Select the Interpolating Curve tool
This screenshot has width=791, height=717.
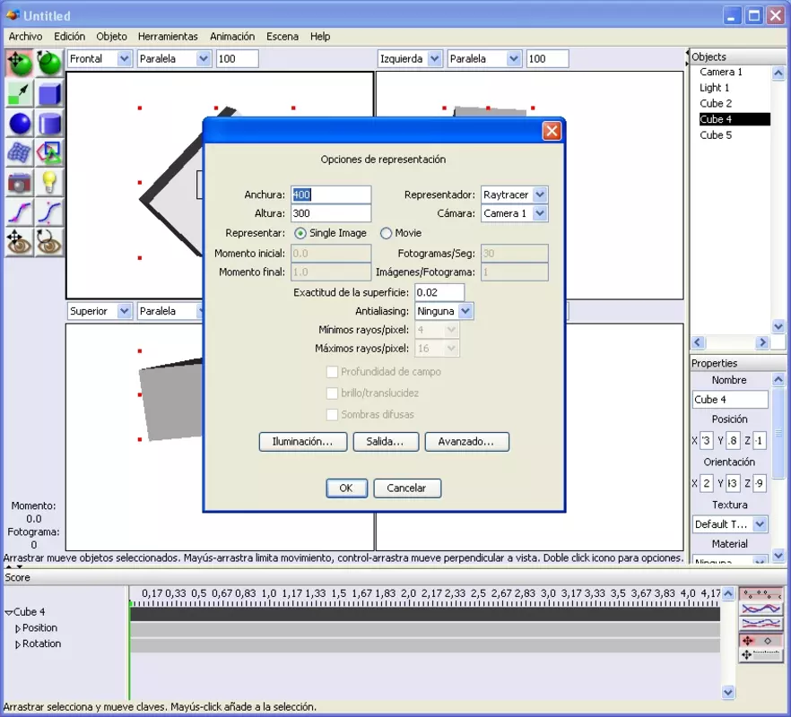(19, 212)
